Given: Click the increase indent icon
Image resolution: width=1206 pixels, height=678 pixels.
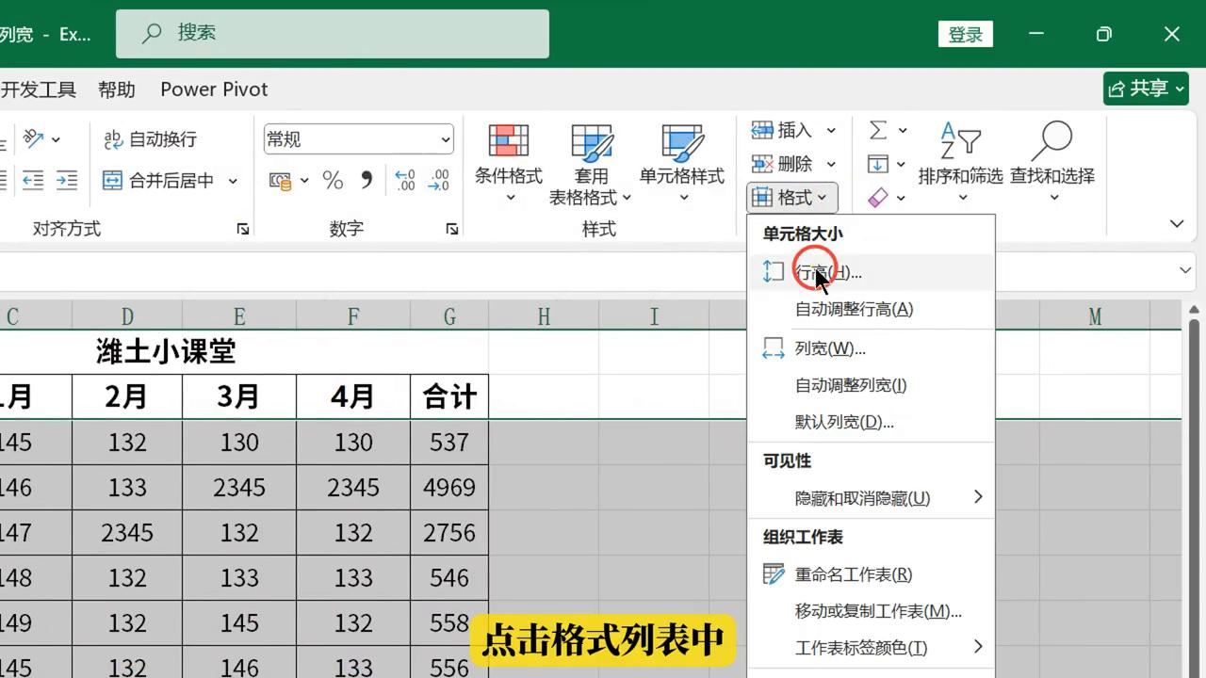Looking at the screenshot, I should [x=66, y=180].
